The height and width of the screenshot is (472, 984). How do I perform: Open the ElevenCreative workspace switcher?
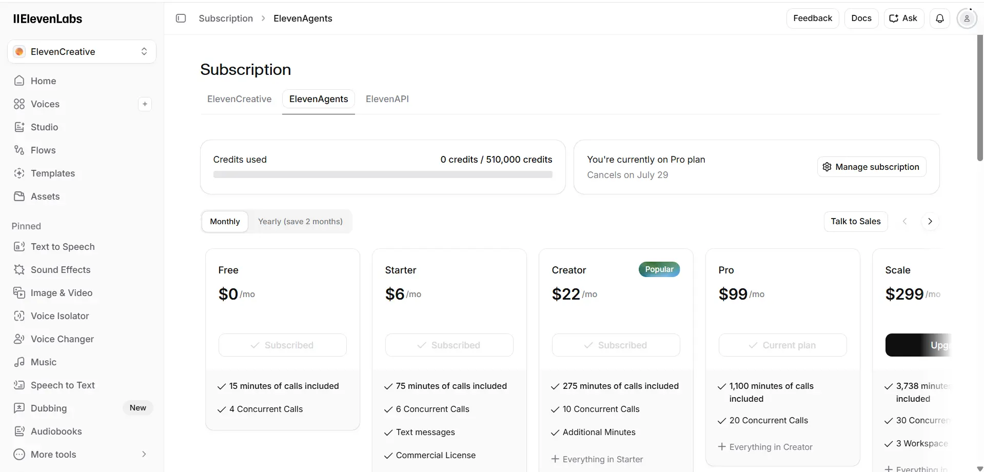(x=82, y=52)
